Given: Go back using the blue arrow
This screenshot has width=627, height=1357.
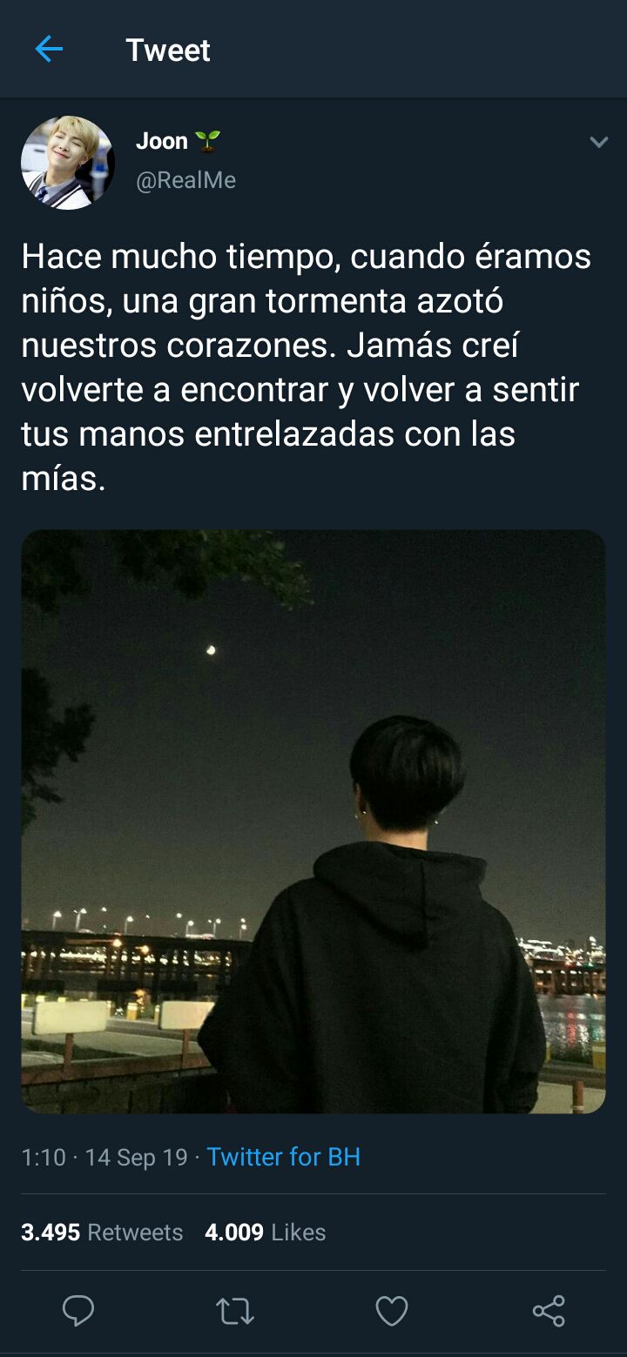Looking at the screenshot, I should [x=49, y=50].
